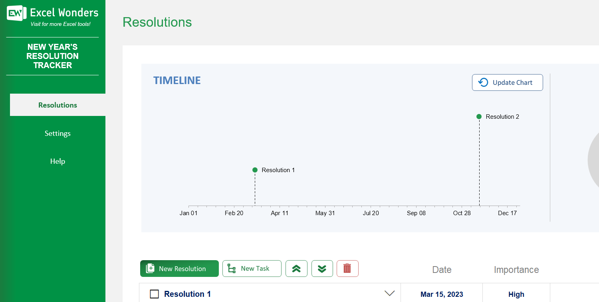Switch to the Settings page
The height and width of the screenshot is (302, 599).
pos(58,133)
